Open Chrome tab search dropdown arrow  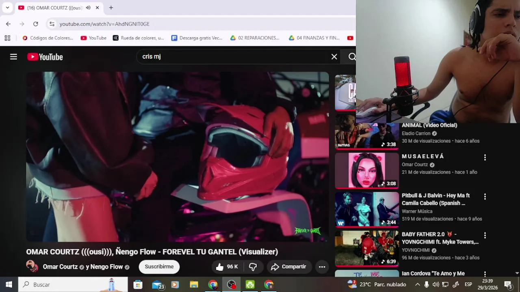click(7, 8)
